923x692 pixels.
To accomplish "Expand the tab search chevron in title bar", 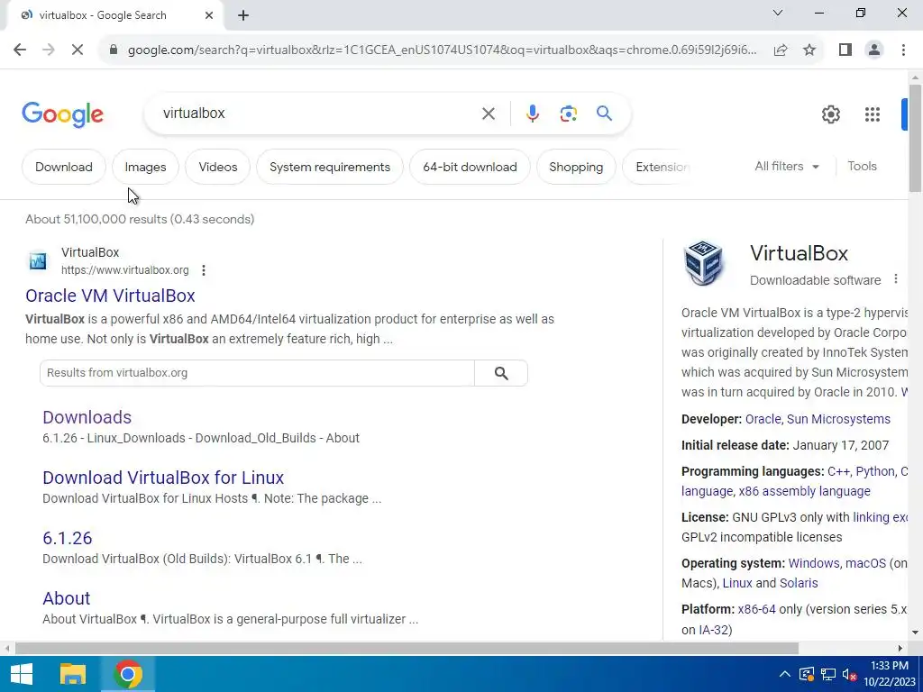I will (x=778, y=13).
